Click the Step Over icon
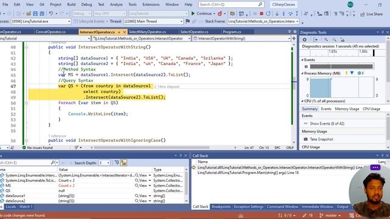390x219 pixels. [x=290, y=13]
